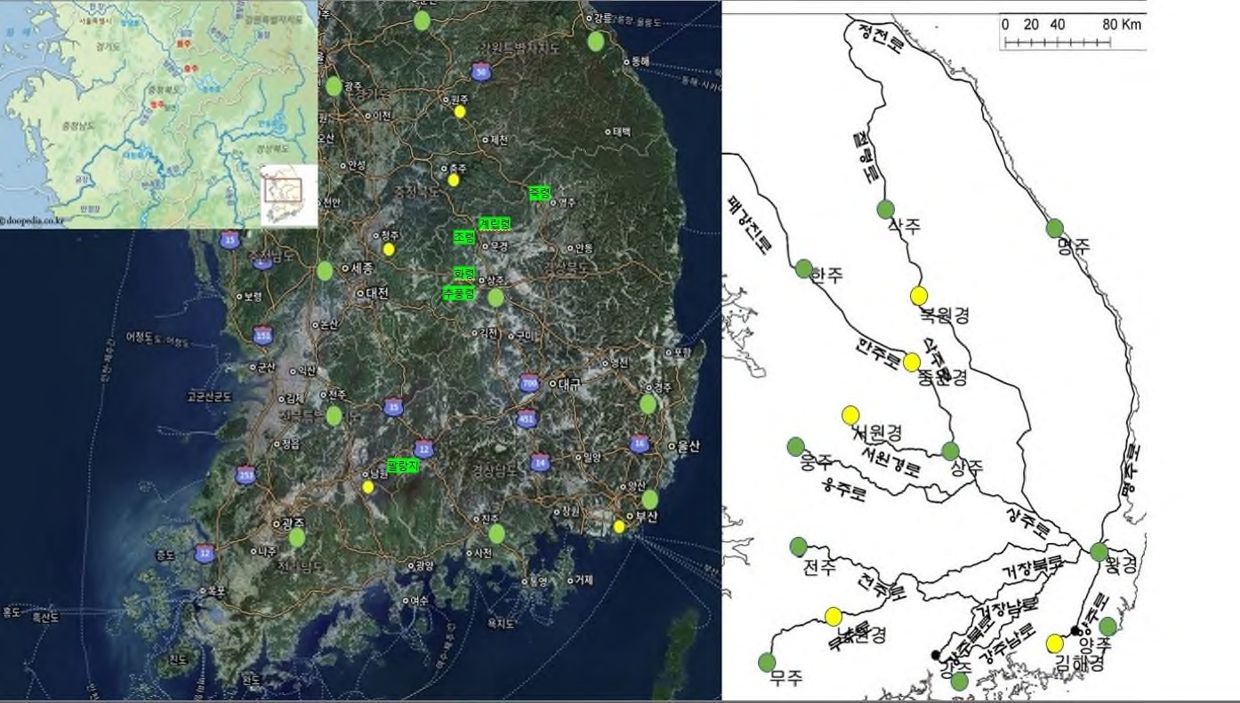Select the 북원경 yellow dot on route map

(x=919, y=296)
